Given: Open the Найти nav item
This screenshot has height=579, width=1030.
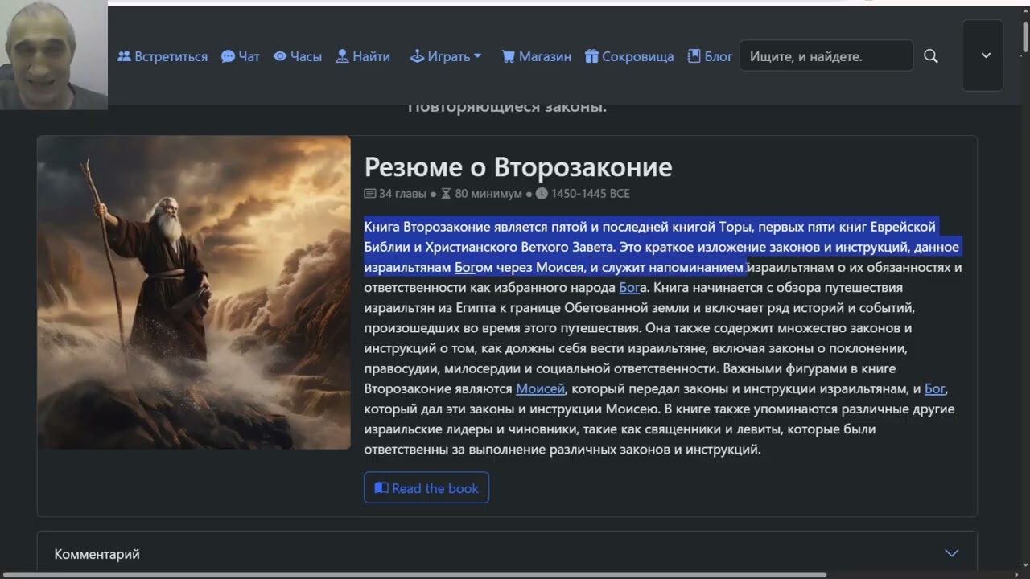Looking at the screenshot, I should point(363,56).
